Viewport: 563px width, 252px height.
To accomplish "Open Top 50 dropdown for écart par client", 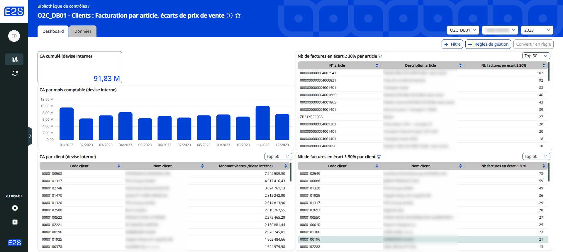I will pyautogui.click(x=536, y=156).
